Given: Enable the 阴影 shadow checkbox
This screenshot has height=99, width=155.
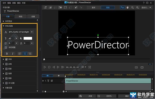Looking at the screenshot, I should 6,69.
